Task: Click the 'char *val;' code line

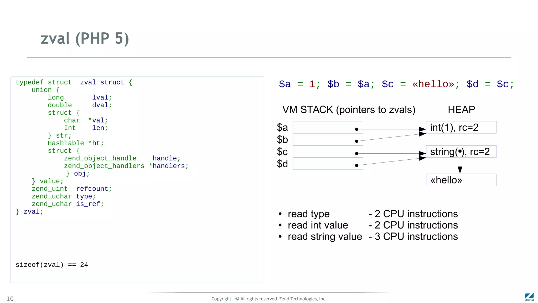Action: click(x=86, y=120)
